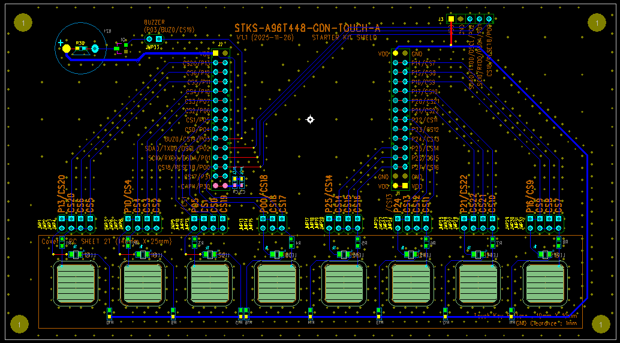Select the CS20/P13 pin label on J2

(x=197, y=63)
